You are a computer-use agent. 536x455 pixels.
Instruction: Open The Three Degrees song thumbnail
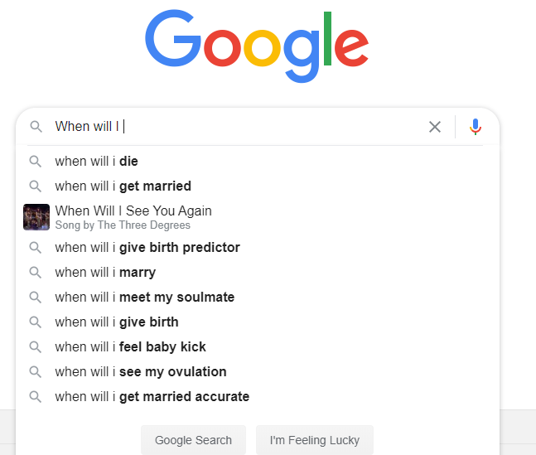(36, 217)
